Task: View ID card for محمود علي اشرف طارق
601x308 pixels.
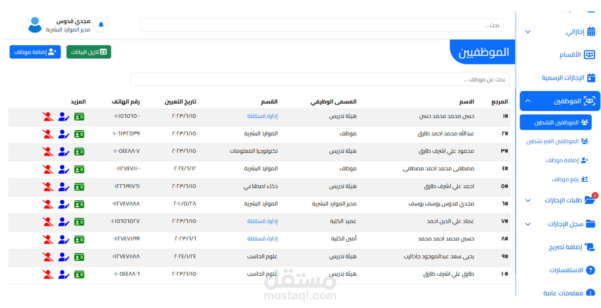Action: [x=79, y=152]
